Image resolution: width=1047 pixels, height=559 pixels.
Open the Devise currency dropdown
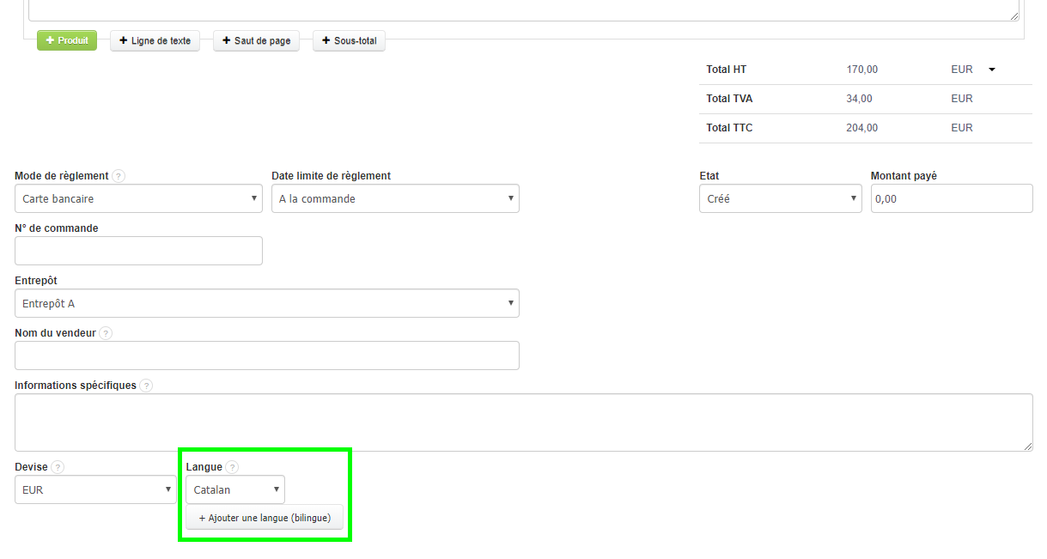(95, 489)
